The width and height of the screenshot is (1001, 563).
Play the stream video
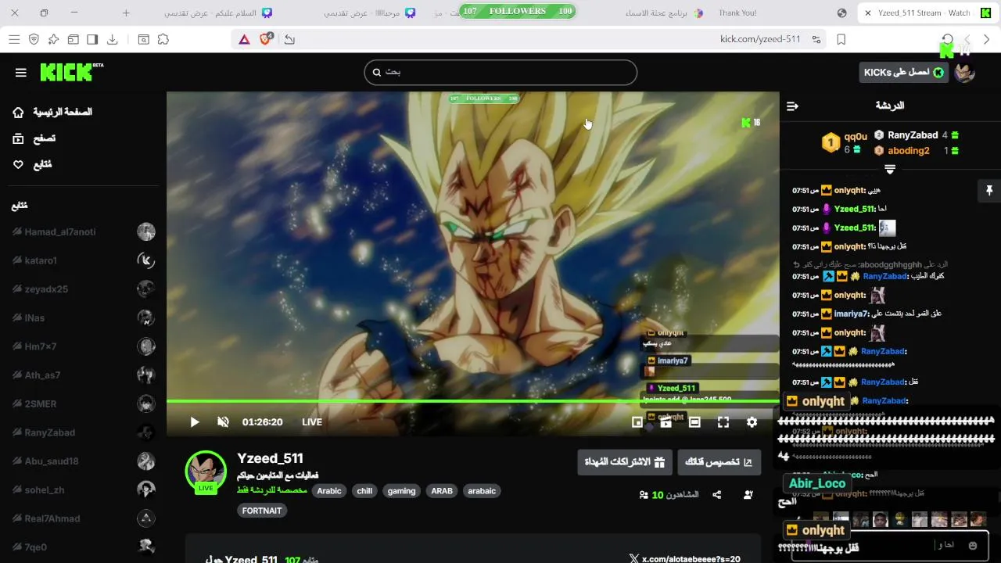coord(194,422)
